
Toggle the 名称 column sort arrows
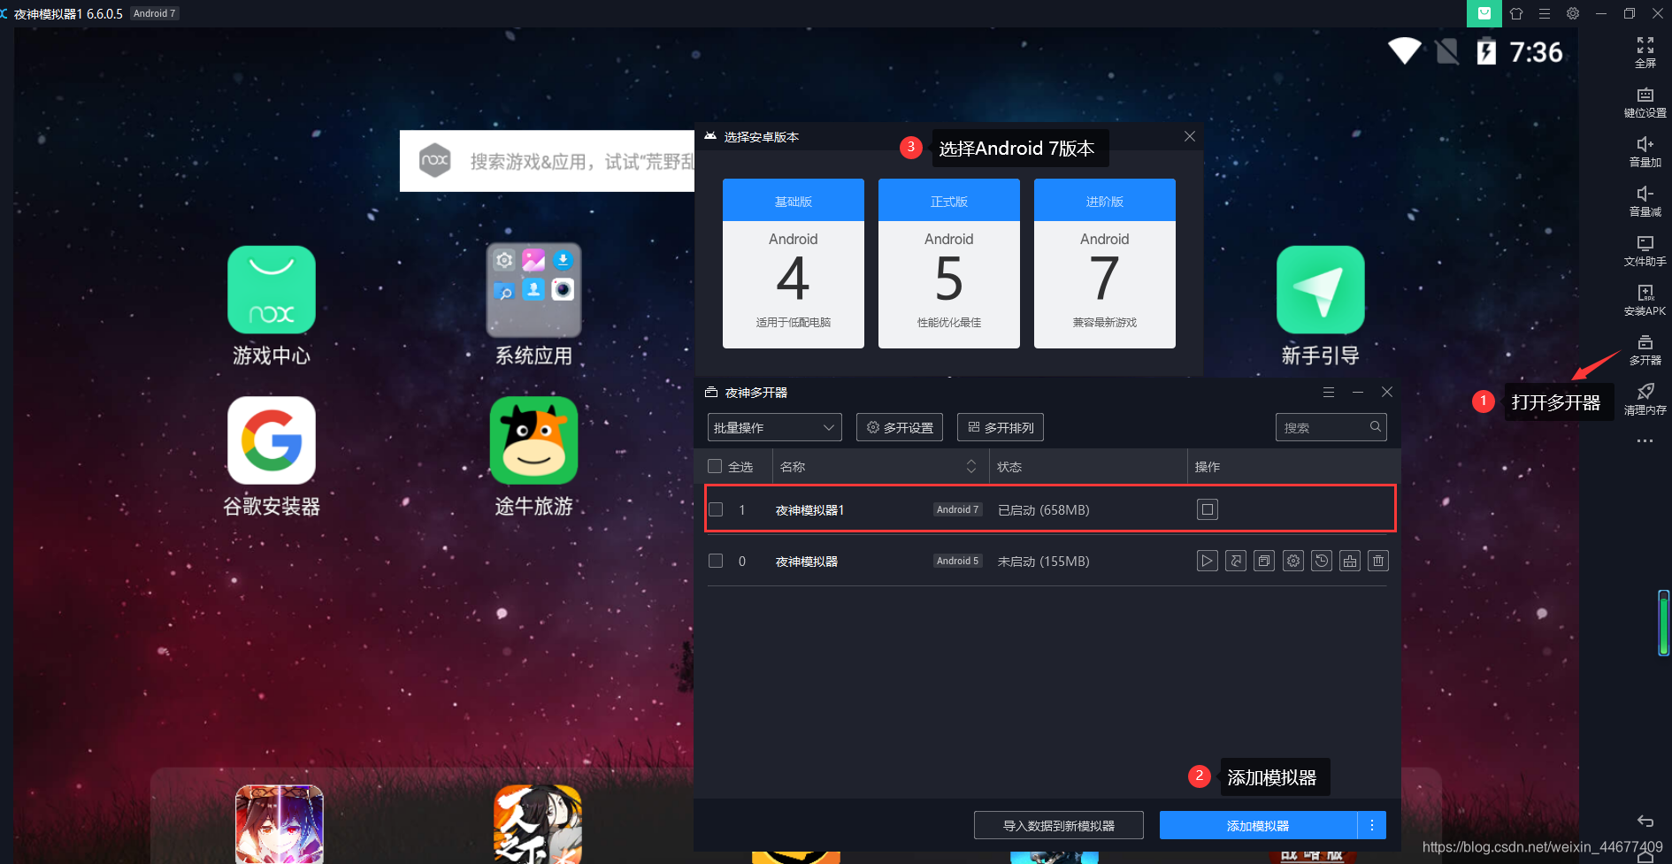coord(971,466)
